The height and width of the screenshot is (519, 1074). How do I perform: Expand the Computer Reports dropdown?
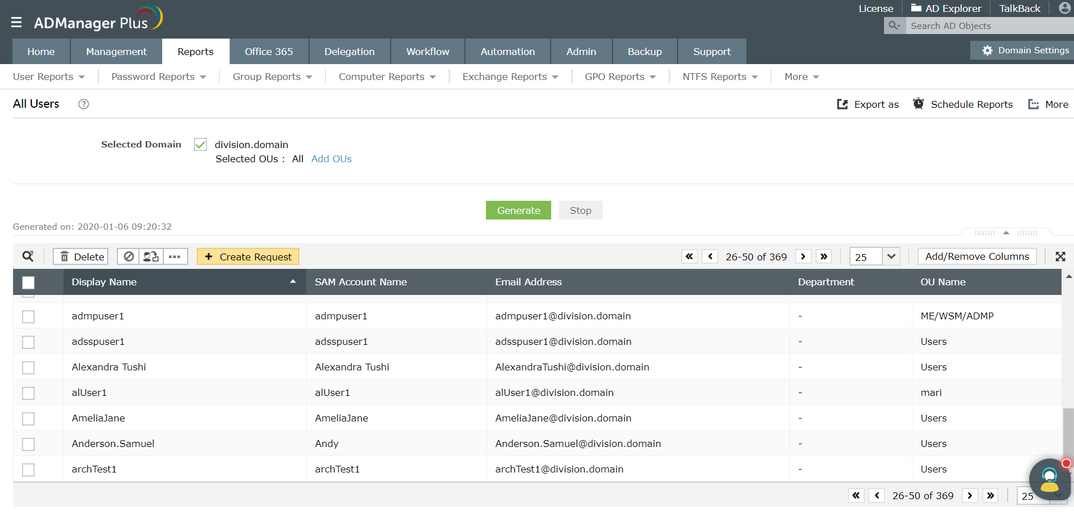tap(387, 77)
